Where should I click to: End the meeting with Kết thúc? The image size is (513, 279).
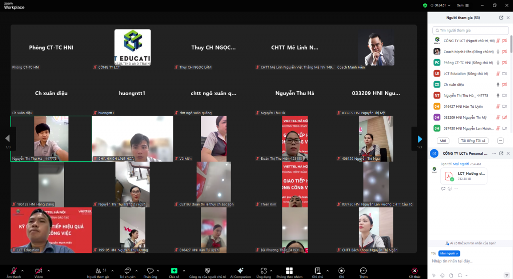click(x=414, y=272)
